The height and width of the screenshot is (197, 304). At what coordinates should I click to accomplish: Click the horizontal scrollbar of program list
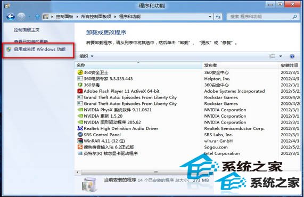(156, 172)
